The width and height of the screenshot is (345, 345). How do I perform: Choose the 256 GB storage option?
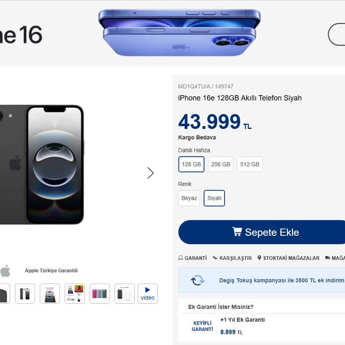click(221, 164)
